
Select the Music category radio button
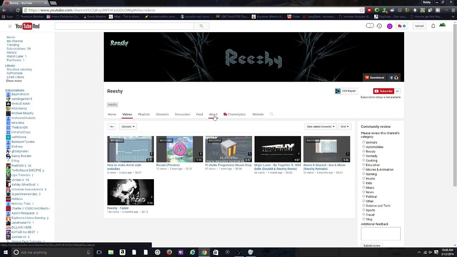pos(364,187)
